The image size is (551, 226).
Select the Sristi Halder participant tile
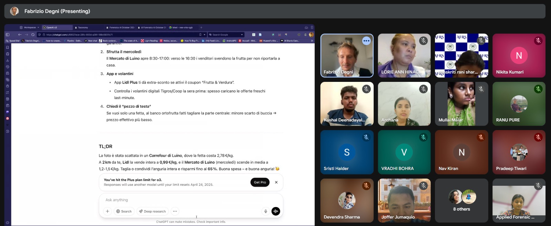pos(347,152)
